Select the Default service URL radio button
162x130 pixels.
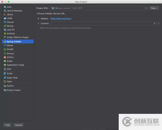tap(38, 18)
